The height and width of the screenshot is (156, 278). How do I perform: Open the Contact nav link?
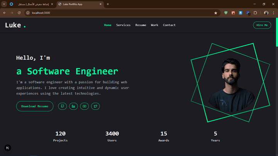pyautogui.click(x=169, y=25)
